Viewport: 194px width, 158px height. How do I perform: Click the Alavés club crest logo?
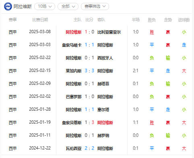point(8,6)
